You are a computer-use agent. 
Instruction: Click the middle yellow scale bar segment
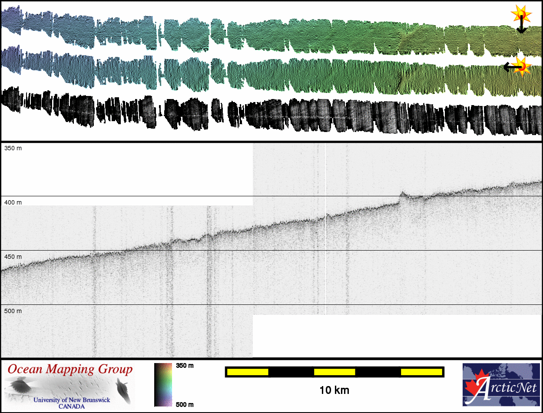pyautogui.click(x=334, y=372)
